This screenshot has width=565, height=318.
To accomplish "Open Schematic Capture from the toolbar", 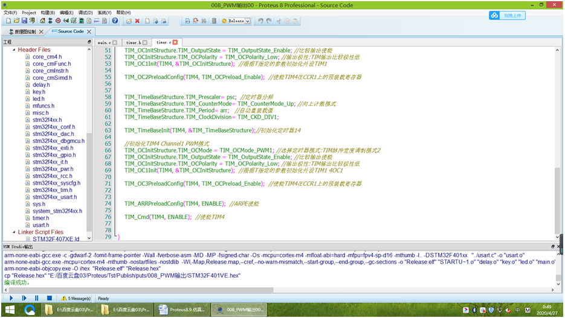I will (50, 21).
